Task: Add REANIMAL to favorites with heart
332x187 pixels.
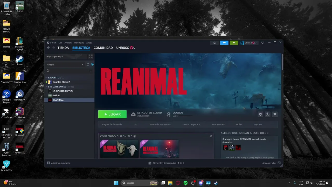Action: click(x=275, y=114)
